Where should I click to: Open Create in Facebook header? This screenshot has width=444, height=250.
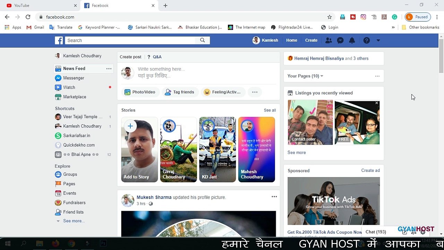311,40
